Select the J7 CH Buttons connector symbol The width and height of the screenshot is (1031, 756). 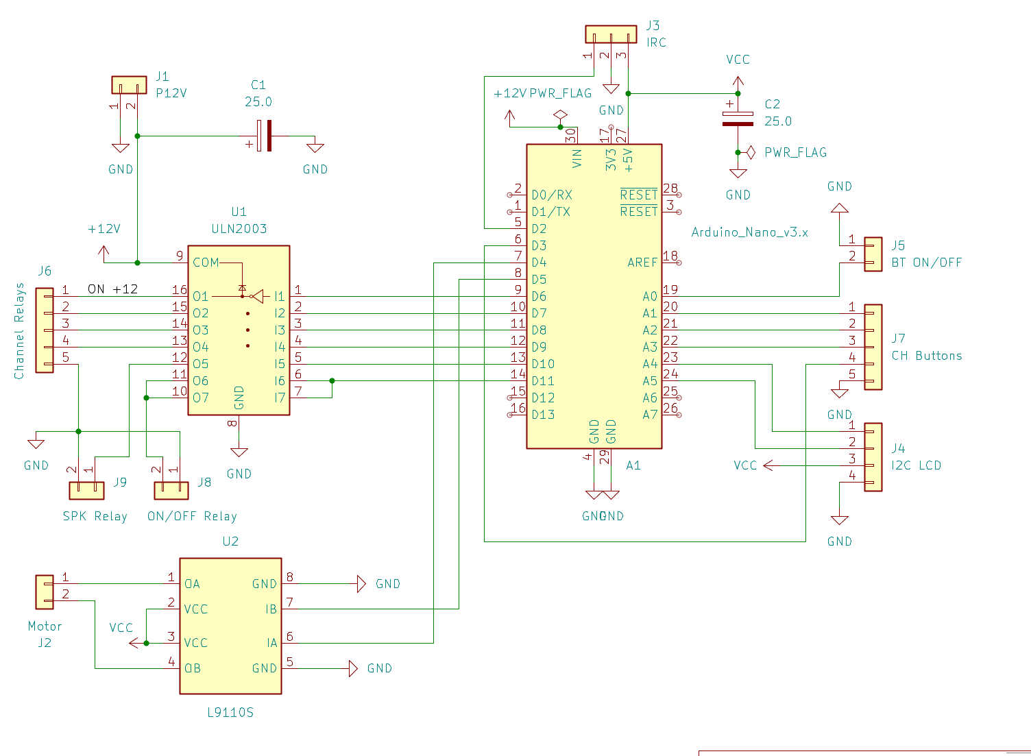pos(873,347)
